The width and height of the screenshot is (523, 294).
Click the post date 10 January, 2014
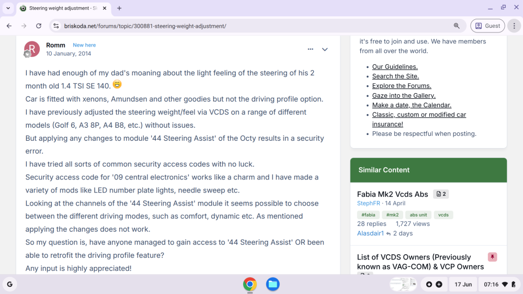(69, 53)
